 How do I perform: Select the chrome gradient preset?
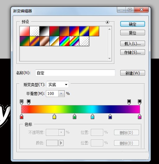click(54, 41)
